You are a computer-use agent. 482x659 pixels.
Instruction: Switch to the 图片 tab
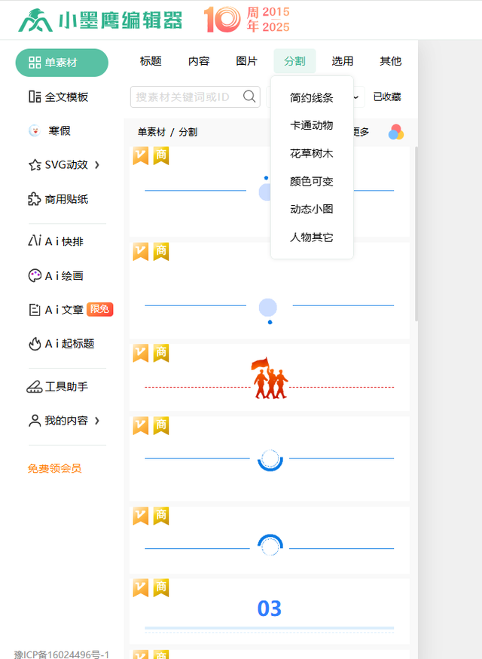246,61
